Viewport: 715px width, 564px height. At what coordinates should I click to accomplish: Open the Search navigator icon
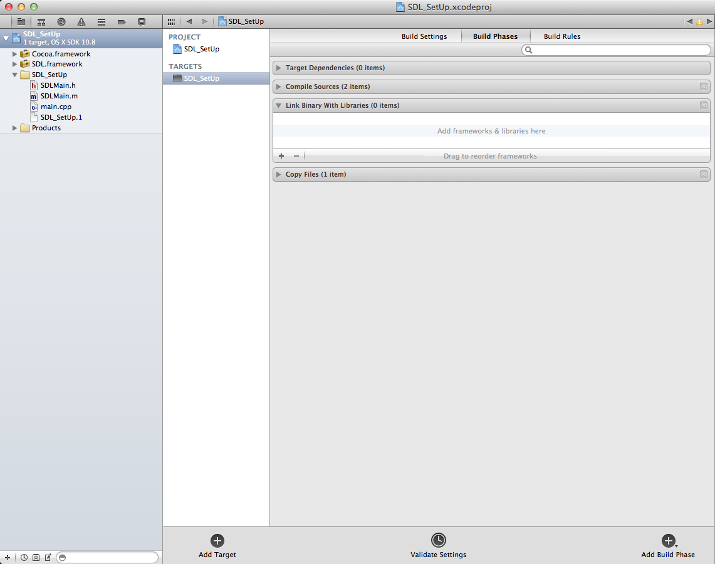click(x=61, y=21)
